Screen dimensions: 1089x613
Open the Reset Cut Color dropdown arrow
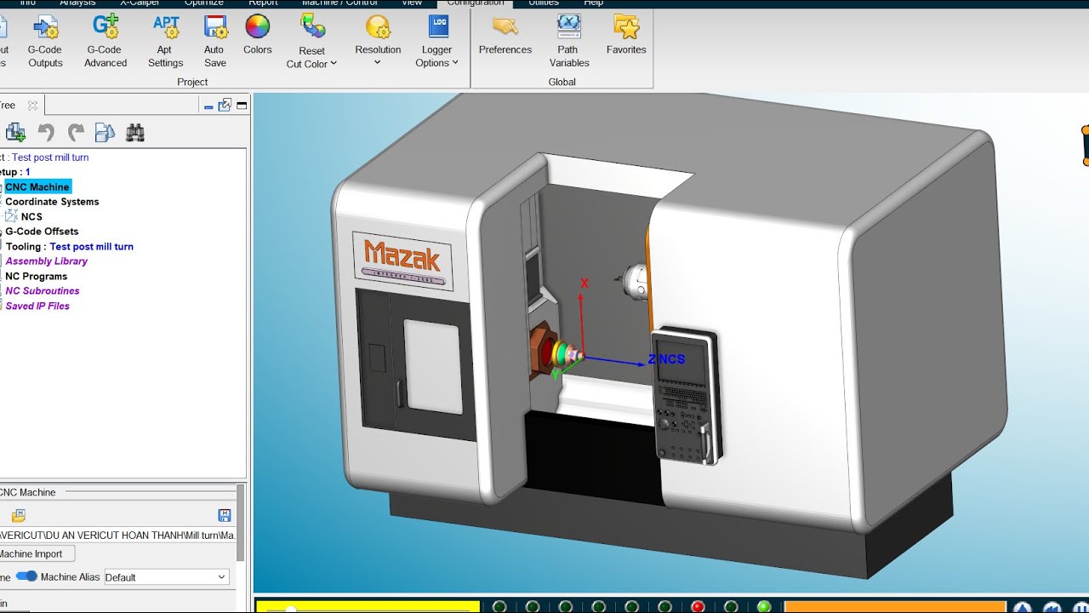click(334, 64)
